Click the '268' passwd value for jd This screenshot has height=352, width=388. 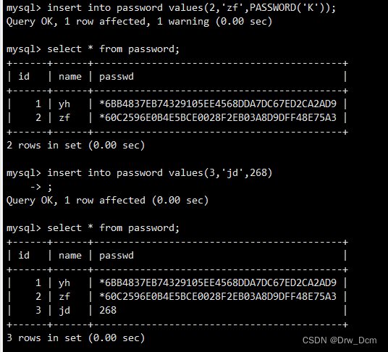(108, 310)
